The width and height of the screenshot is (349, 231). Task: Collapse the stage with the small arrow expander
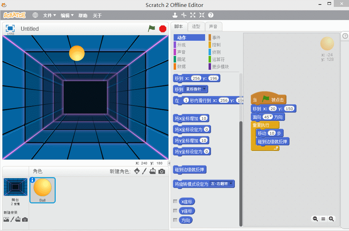[x=169, y=163]
